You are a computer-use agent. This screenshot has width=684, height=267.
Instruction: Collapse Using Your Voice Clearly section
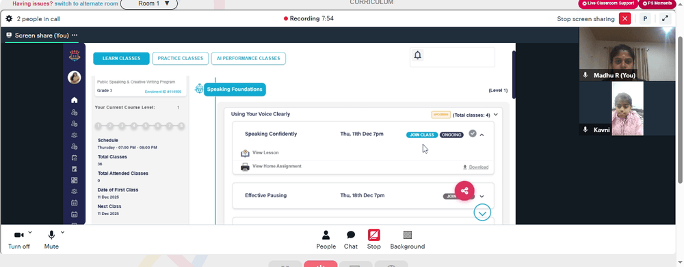(495, 115)
